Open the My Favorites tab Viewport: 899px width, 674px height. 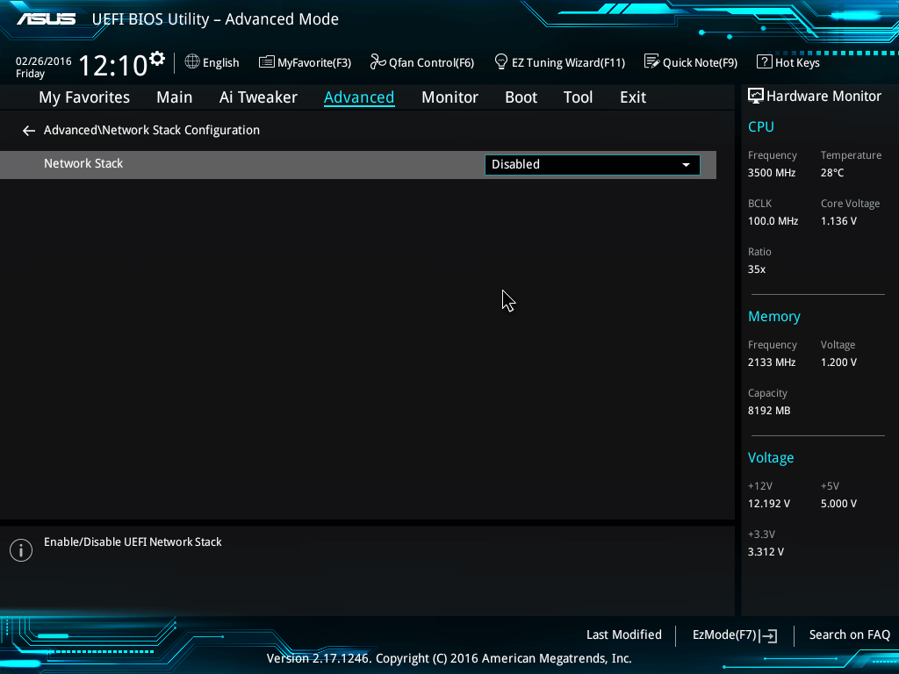84,97
